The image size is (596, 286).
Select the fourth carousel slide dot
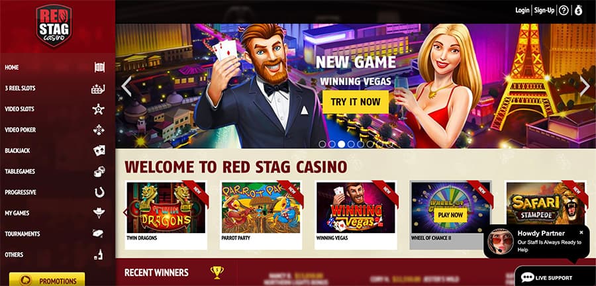pos(351,144)
